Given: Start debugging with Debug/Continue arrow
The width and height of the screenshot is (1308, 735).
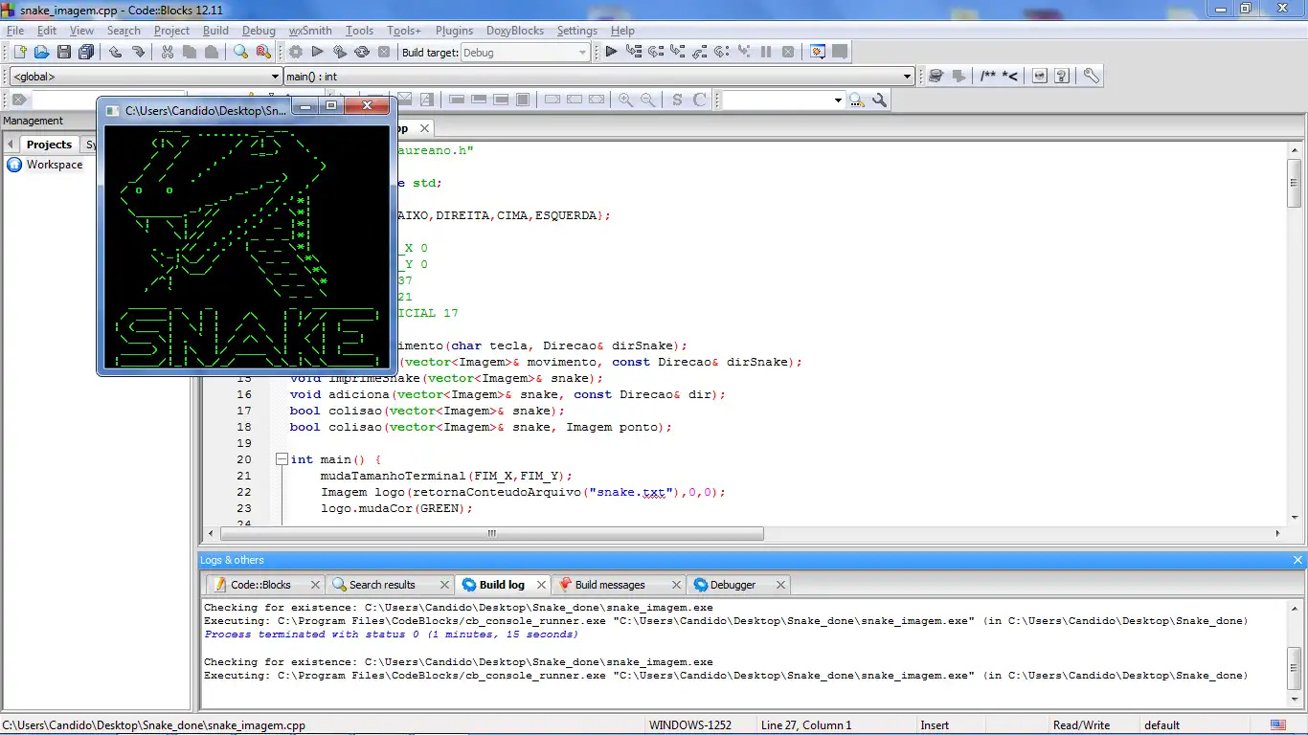Looking at the screenshot, I should click(611, 52).
